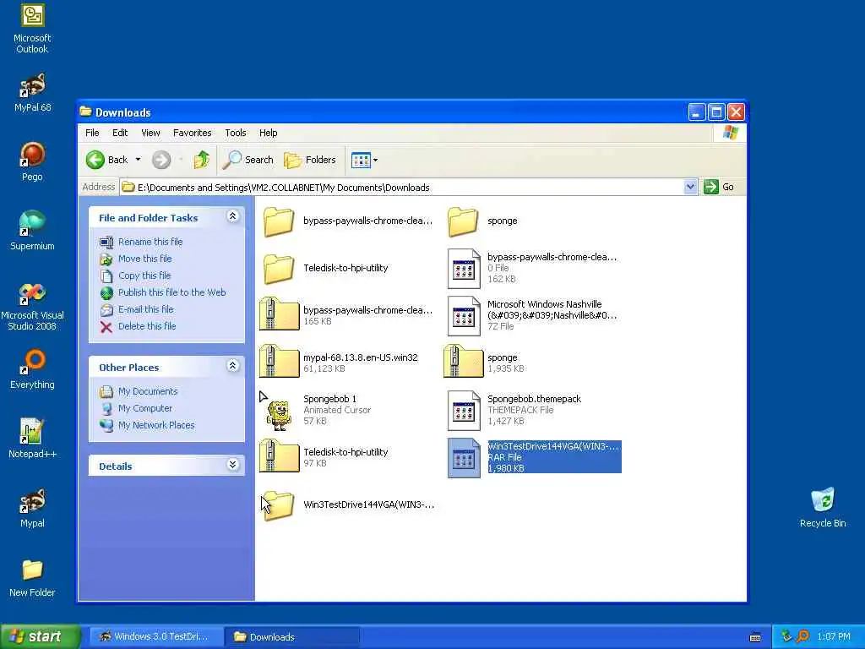Screen dimensions: 865x649
Task: Toggle the Folders pane button
Action: (309, 160)
